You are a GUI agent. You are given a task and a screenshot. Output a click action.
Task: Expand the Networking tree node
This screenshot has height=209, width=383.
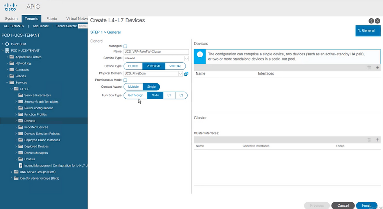point(7,63)
